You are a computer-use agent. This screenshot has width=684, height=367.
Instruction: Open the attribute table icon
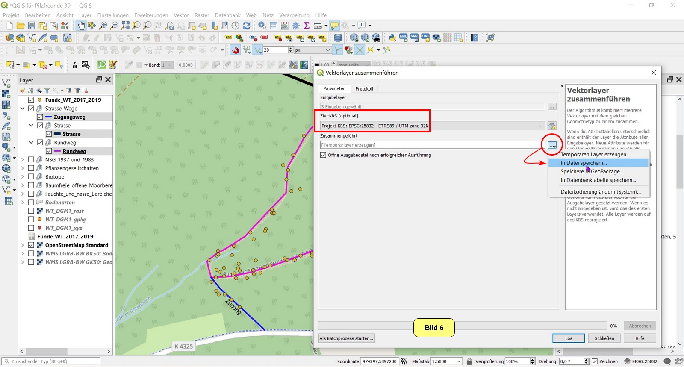click(x=273, y=26)
